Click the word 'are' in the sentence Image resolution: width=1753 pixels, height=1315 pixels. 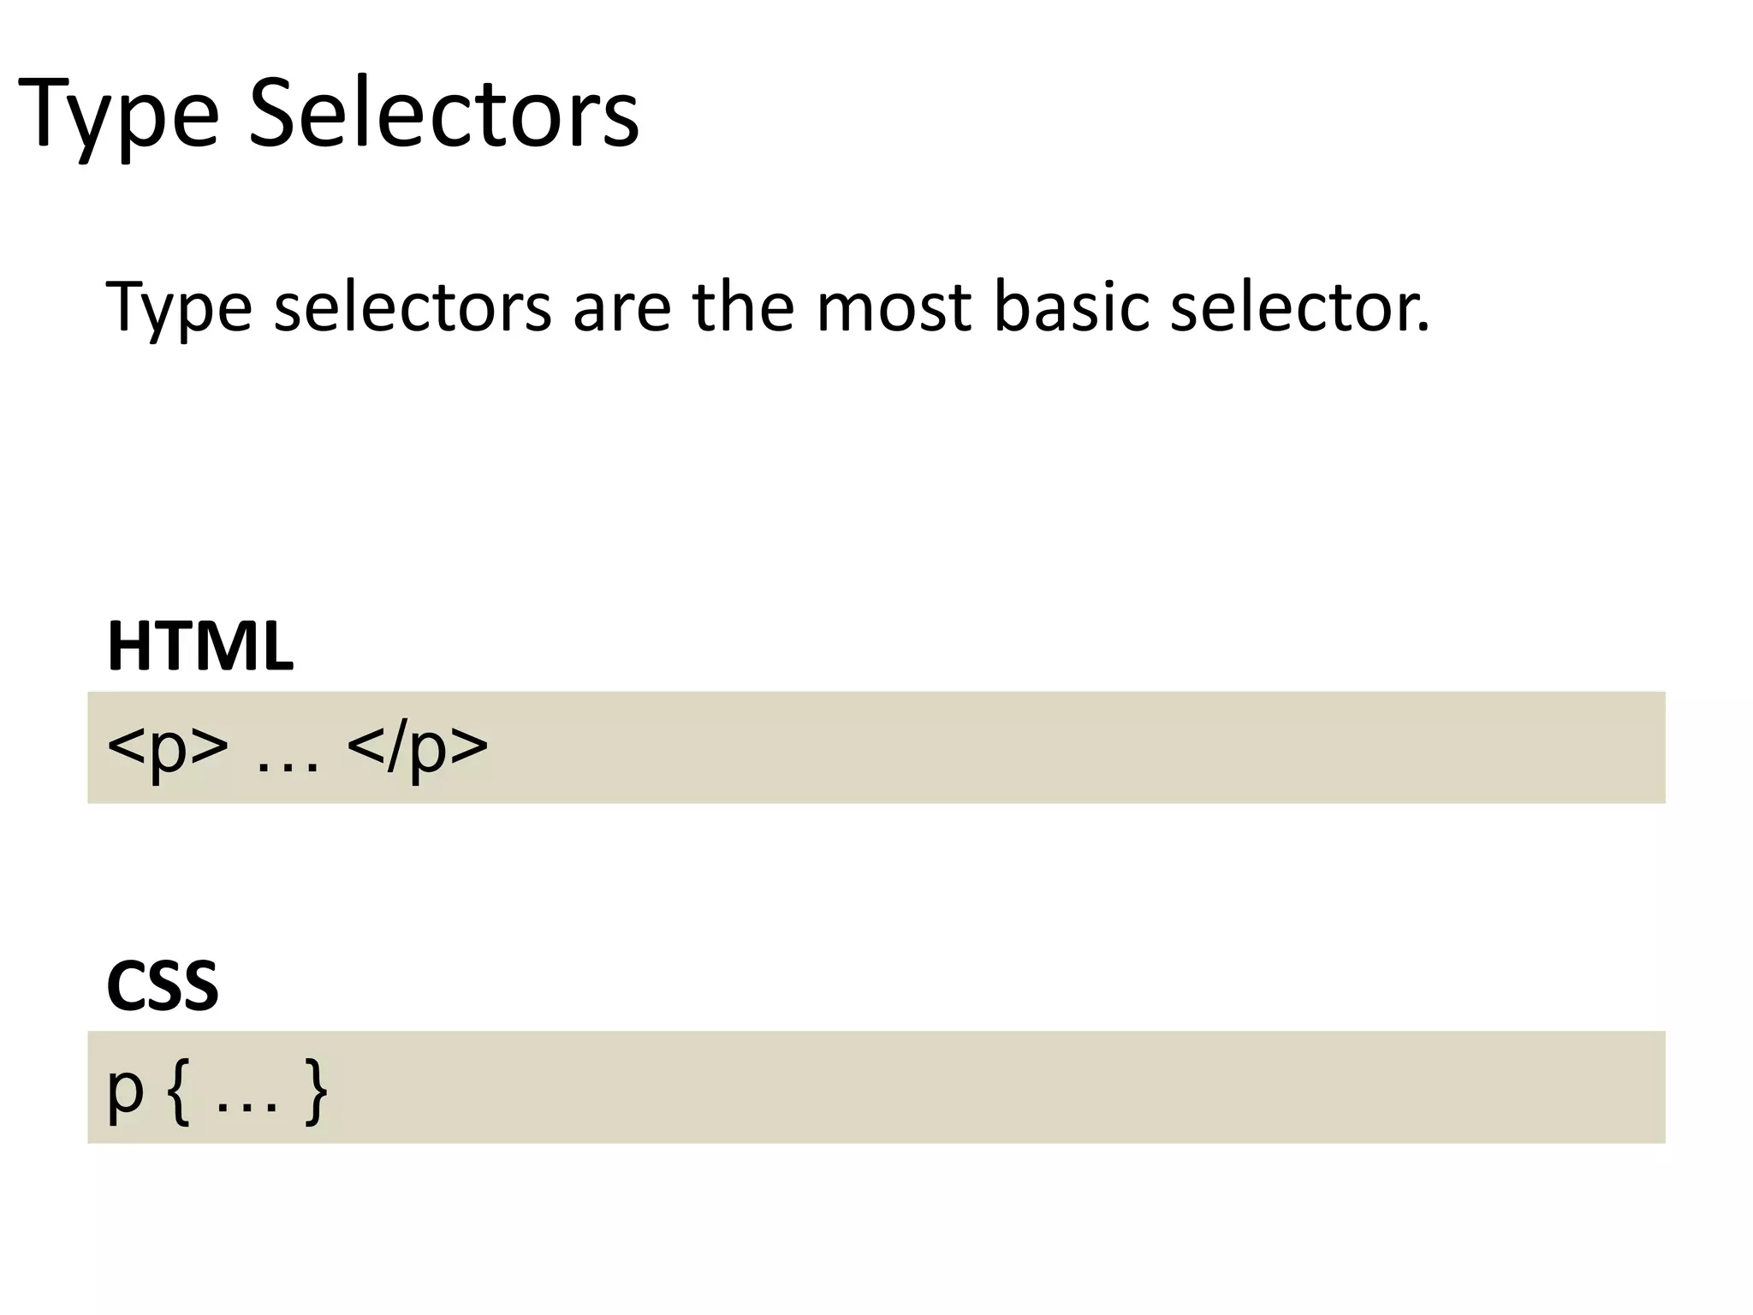tap(621, 306)
